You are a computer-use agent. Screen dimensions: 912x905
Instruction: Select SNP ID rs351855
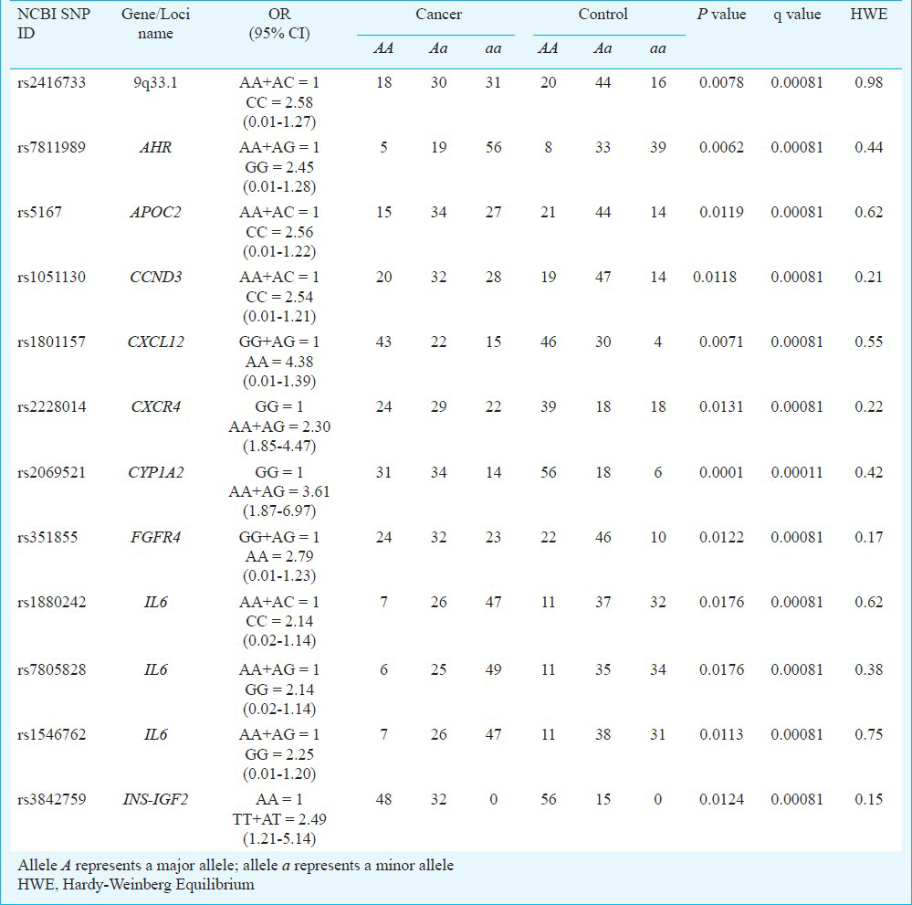tap(47, 537)
